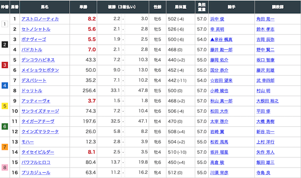This screenshot has height=178, width=301.
Task: Open trainer link 鈴木 孝志
Action: (265, 29)
